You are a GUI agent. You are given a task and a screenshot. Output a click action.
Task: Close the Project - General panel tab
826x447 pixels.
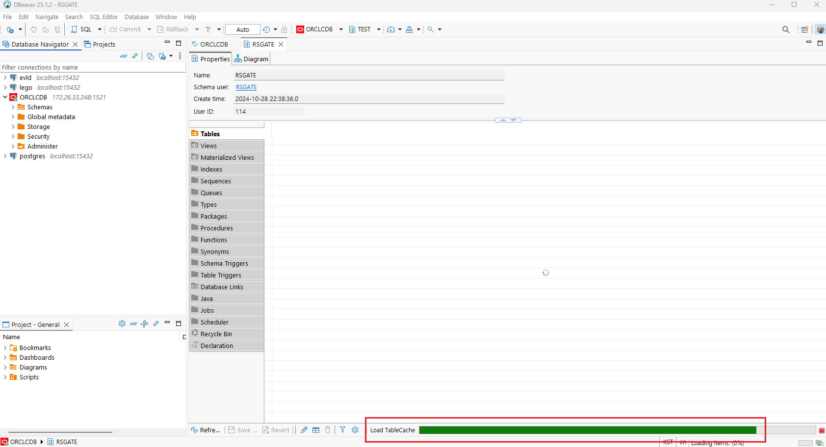67,324
